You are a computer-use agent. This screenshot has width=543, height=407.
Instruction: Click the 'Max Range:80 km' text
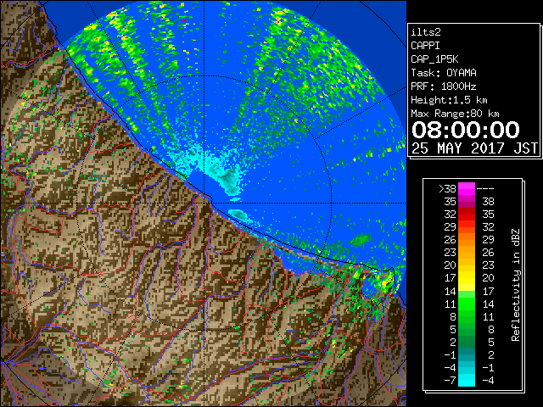pos(455,114)
